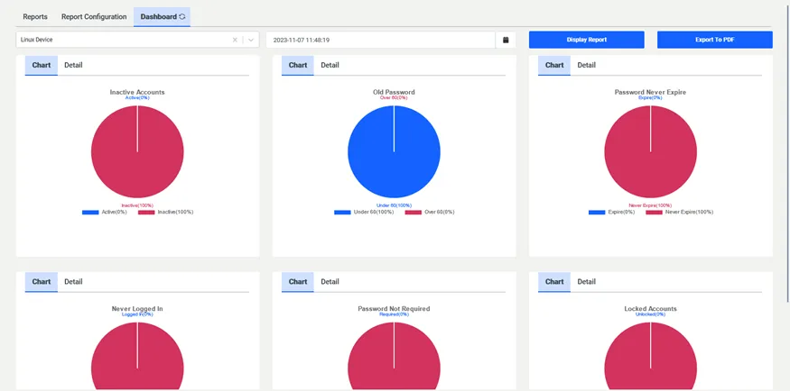Click the Inactive Accounts chart title
Image resolution: width=790 pixels, height=391 pixels.
click(137, 92)
